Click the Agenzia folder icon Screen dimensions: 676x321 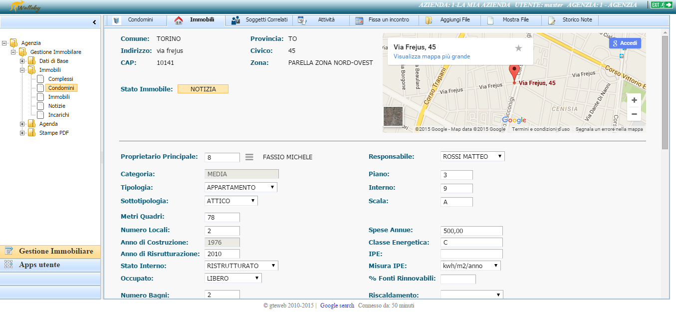[13, 43]
